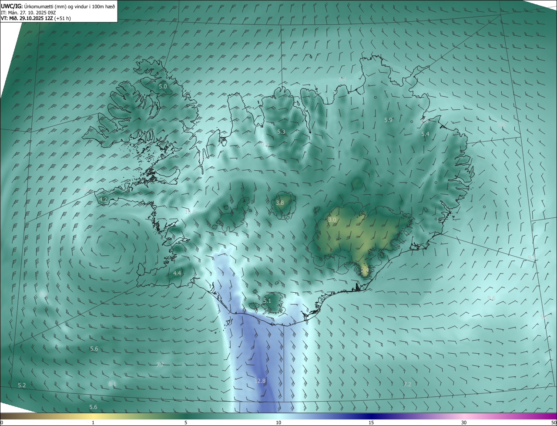This screenshot has width=557, height=426.
Task: Click the colorbar tick label '15'
Action: click(371, 423)
